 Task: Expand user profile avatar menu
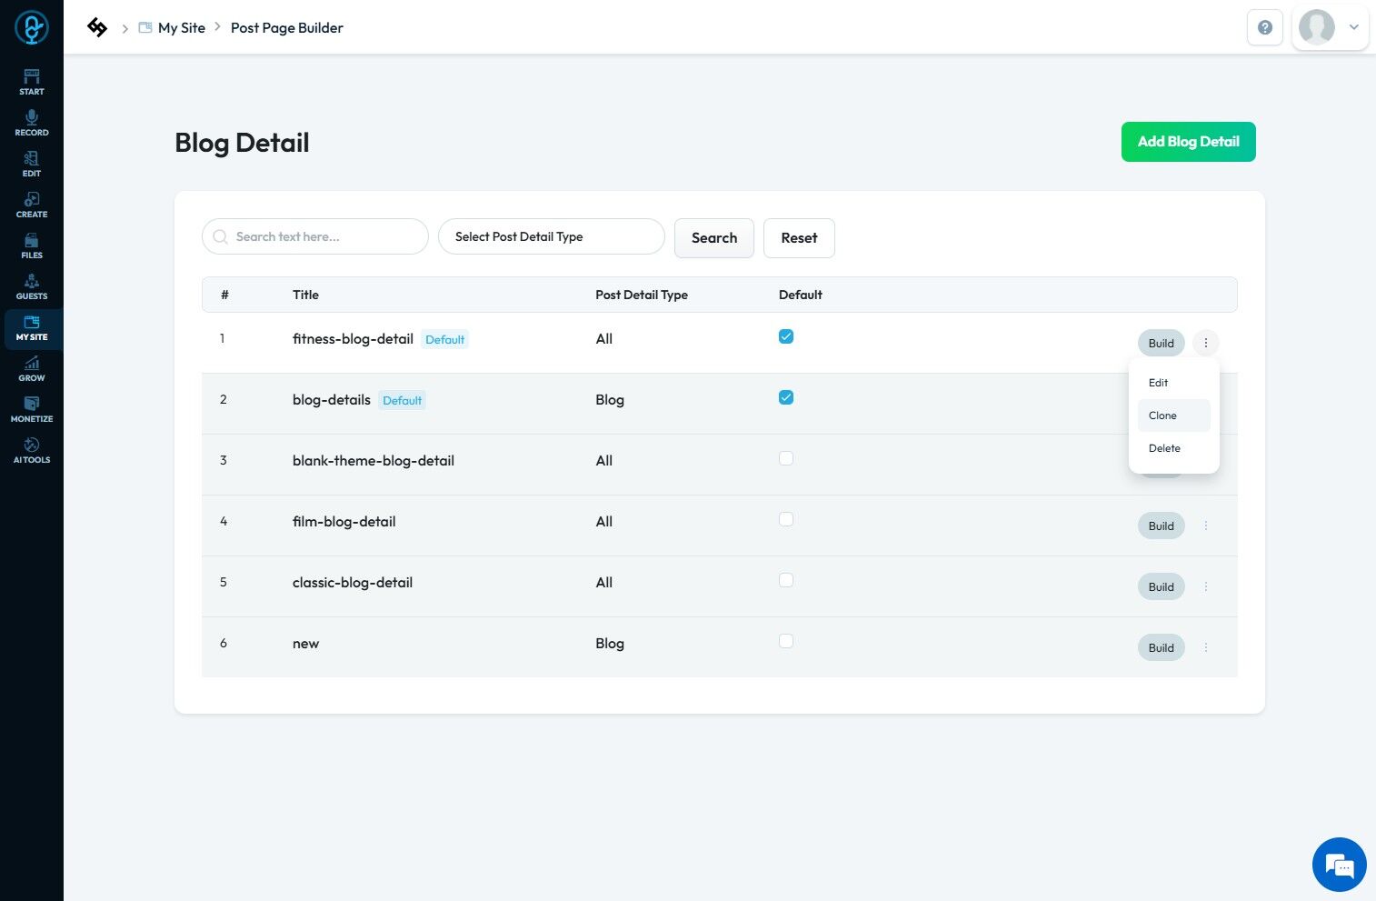click(1330, 27)
